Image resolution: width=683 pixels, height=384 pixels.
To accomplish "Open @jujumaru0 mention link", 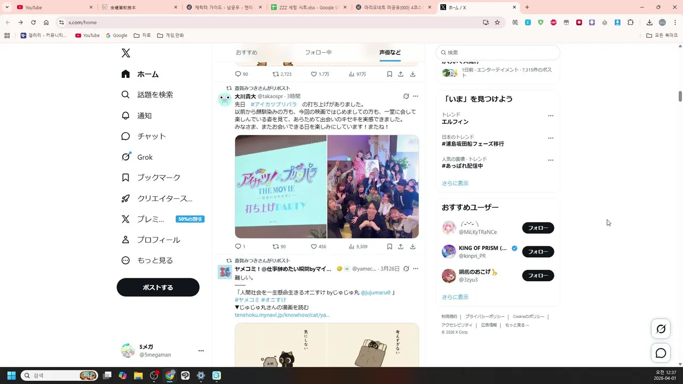I will click(x=376, y=293).
